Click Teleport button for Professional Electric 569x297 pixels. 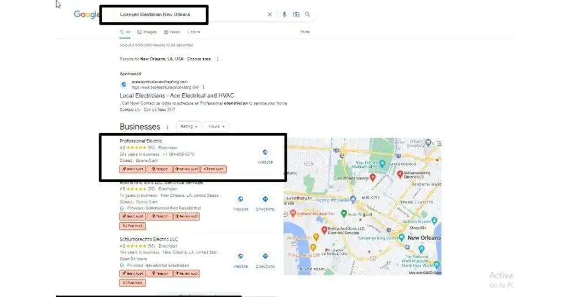coord(159,169)
